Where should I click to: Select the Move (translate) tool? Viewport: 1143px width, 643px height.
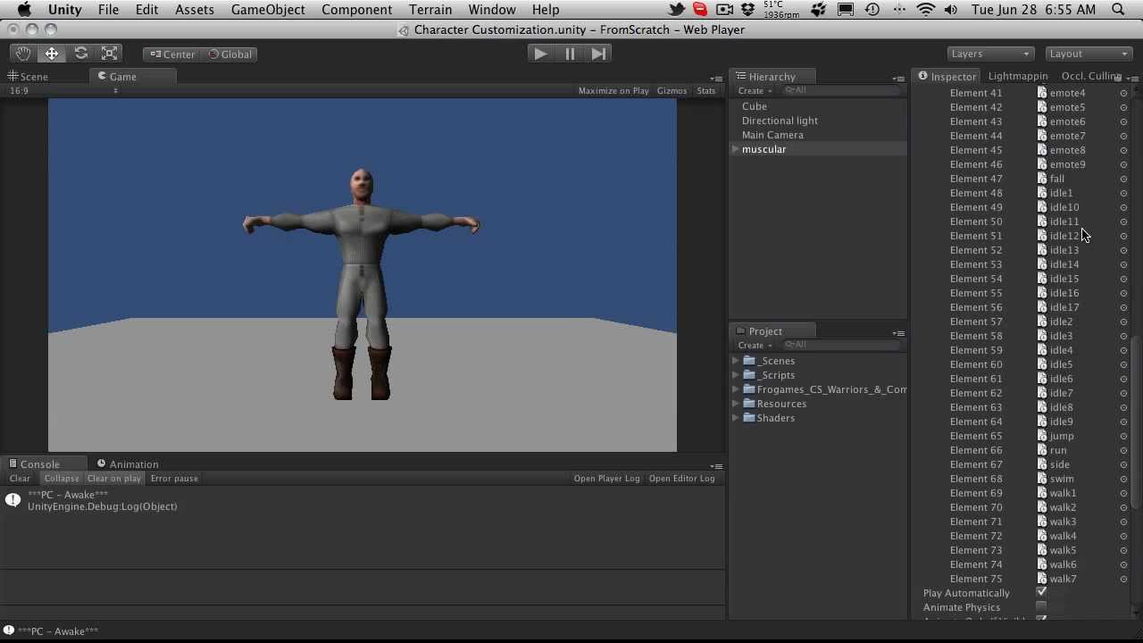click(x=52, y=54)
